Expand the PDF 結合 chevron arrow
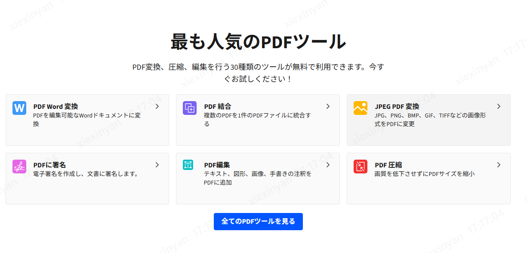Screen dimensions: 527x253 click(328, 106)
